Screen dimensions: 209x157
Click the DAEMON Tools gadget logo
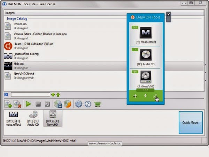(133, 17)
